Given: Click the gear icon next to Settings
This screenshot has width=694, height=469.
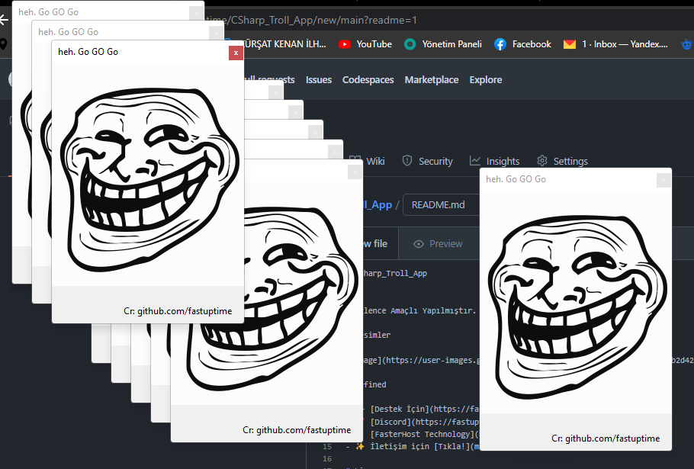Looking at the screenshot, I should pos(541,161).
